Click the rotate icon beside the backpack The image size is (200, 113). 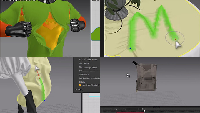(128, 76)
